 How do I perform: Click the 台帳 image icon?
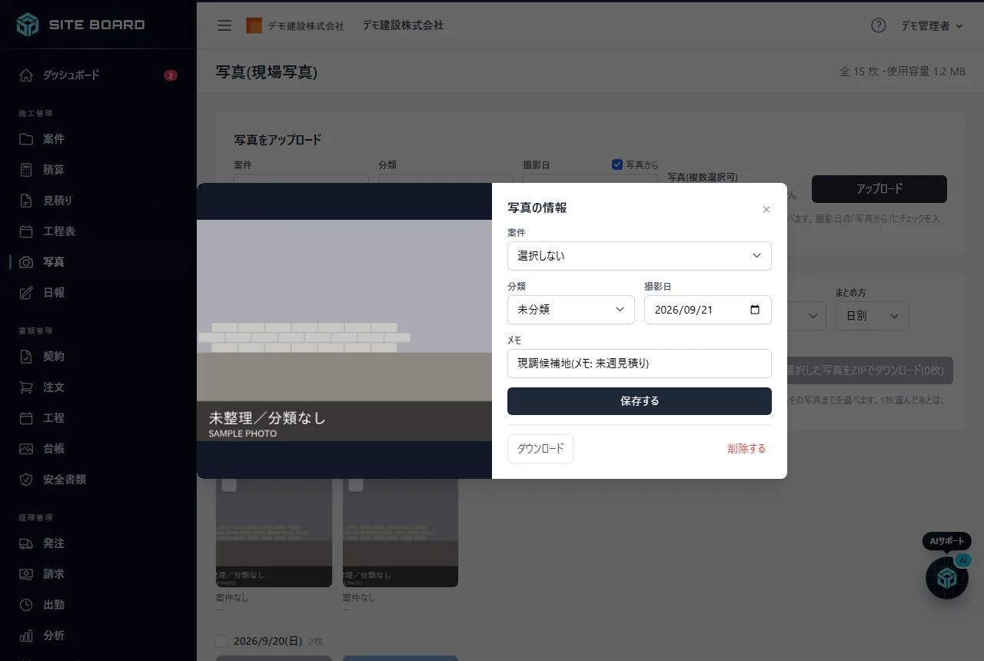pyautogui.click(x=26, y=449)
